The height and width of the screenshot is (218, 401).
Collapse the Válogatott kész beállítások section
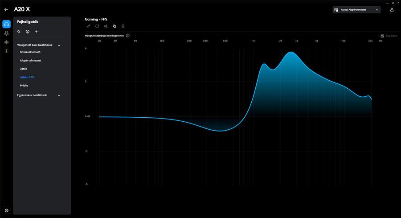click(59, 45)
